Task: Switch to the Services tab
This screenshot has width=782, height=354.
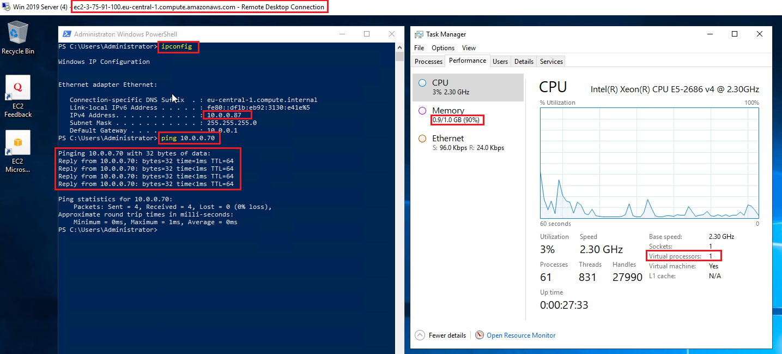Action: 551,62
